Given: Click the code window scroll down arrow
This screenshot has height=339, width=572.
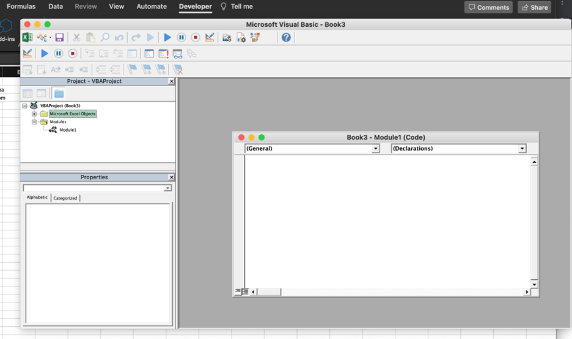Looking at the screenshot, I should 534,284.
